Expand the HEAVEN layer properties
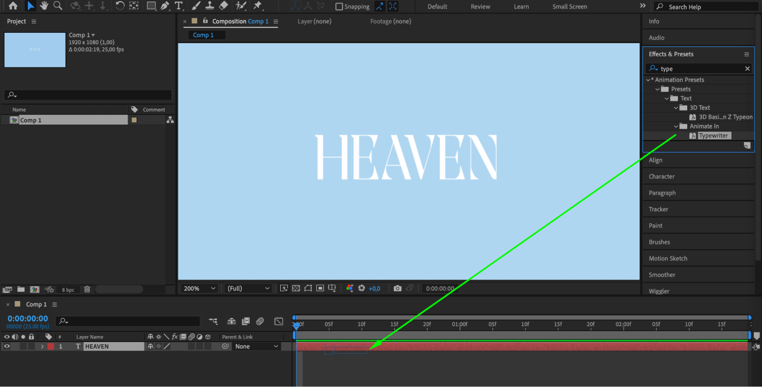 pyautogui.click(x=42, y=347)
